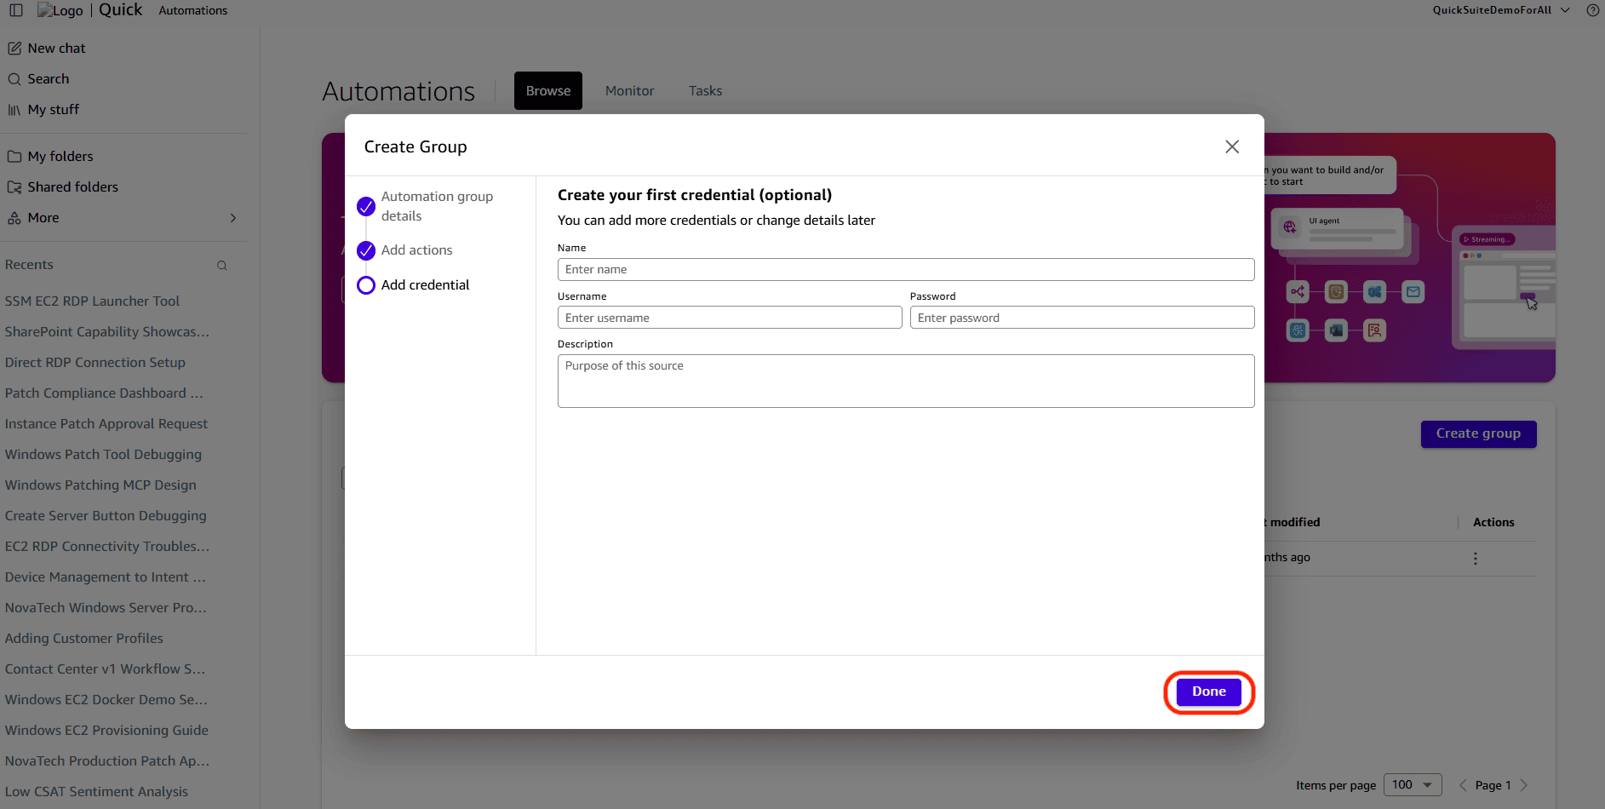
Task: Click the Quick logo text
Action: (x=120, y=10)
